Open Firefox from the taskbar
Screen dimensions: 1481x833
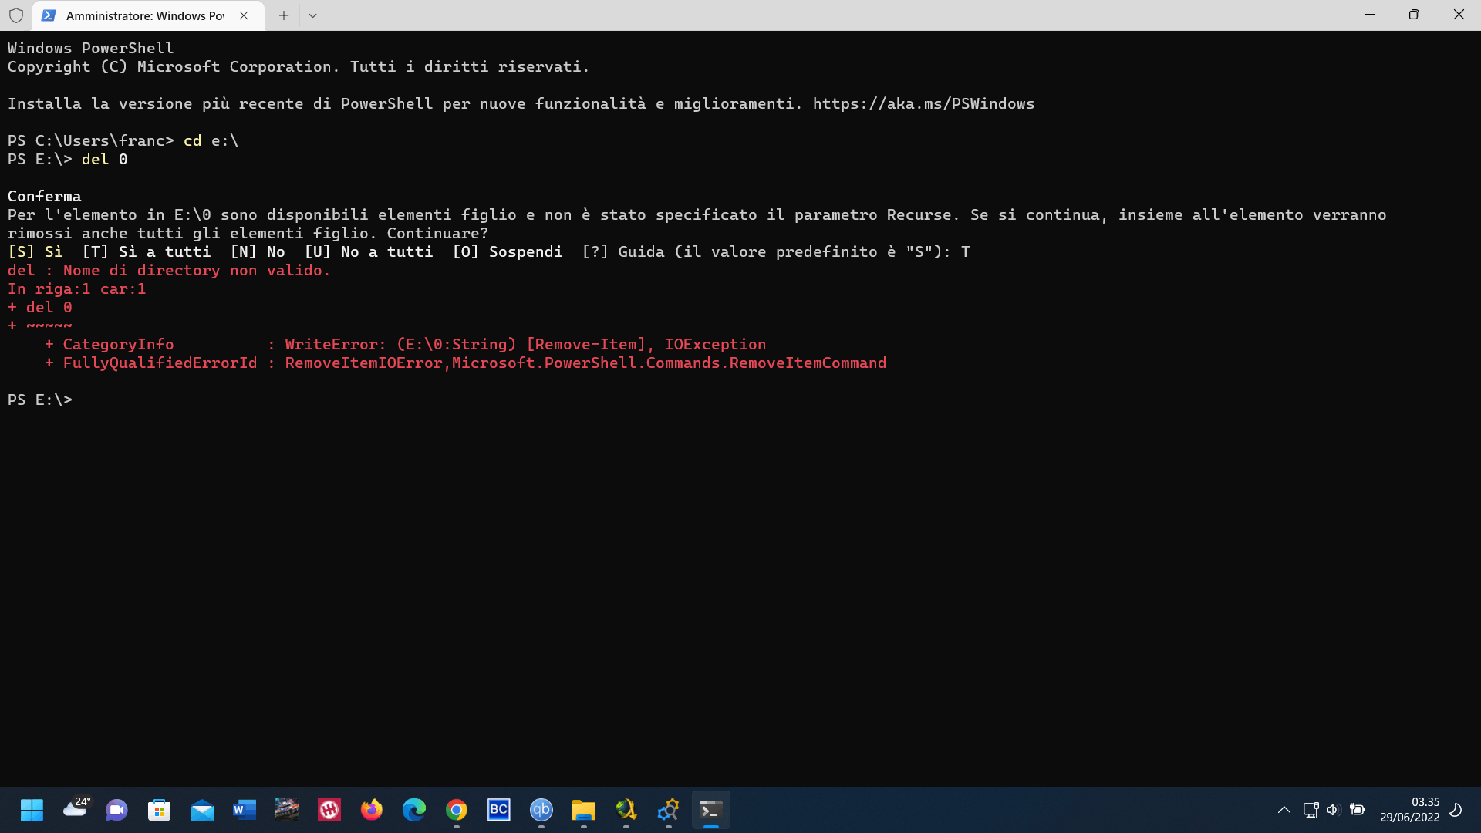click(x=371, y=810)
